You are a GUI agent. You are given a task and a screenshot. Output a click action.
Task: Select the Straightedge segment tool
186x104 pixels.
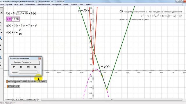pyautogui.click(x=1, y=30)
